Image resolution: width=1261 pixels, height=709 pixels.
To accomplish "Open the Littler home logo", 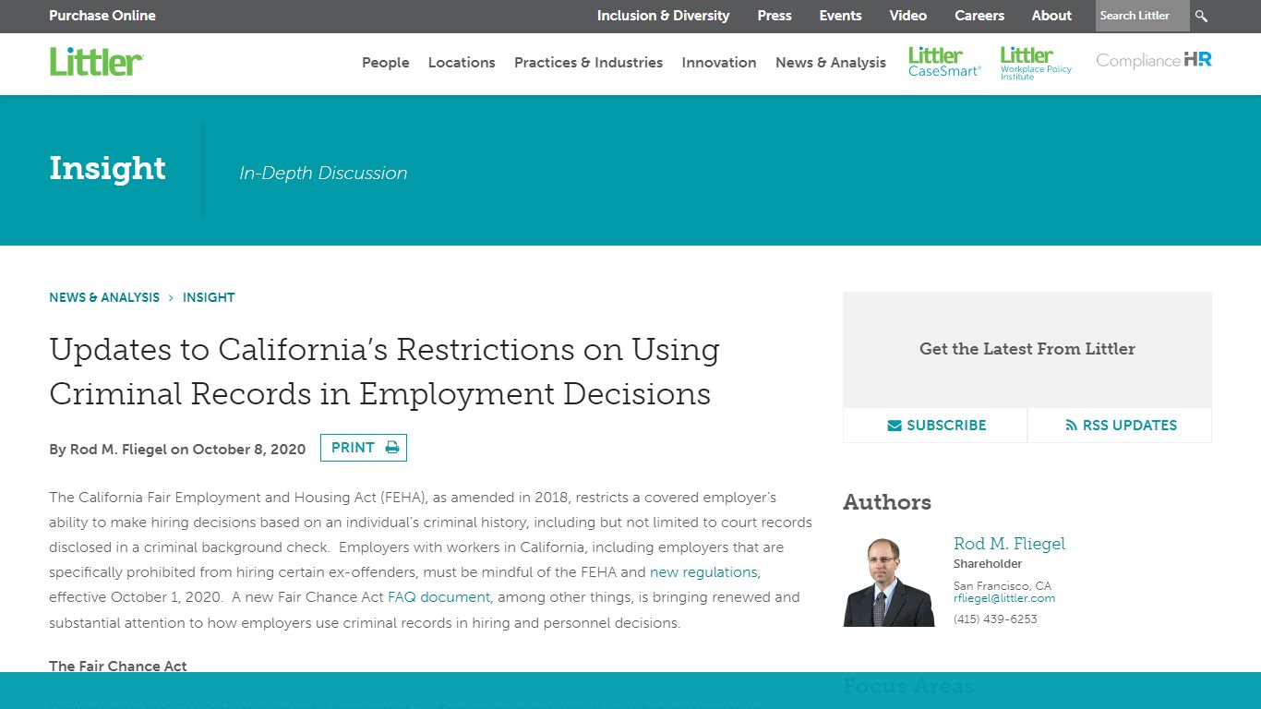I will coord(96,62).
